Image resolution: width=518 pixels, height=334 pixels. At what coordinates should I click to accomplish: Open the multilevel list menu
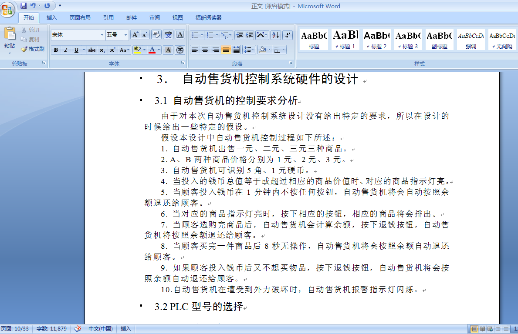[x=226, y=35]
